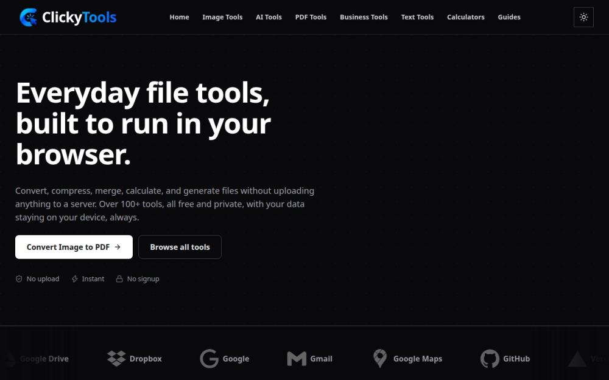Image resolution: width=609 pixels, height=380 pixels.
Task: Click the Instant lightning bolt icon
Action: pos(74,279)
